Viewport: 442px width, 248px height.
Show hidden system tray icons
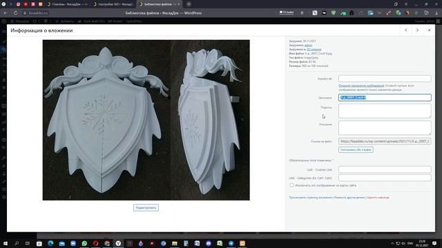[x=392, y=243]
